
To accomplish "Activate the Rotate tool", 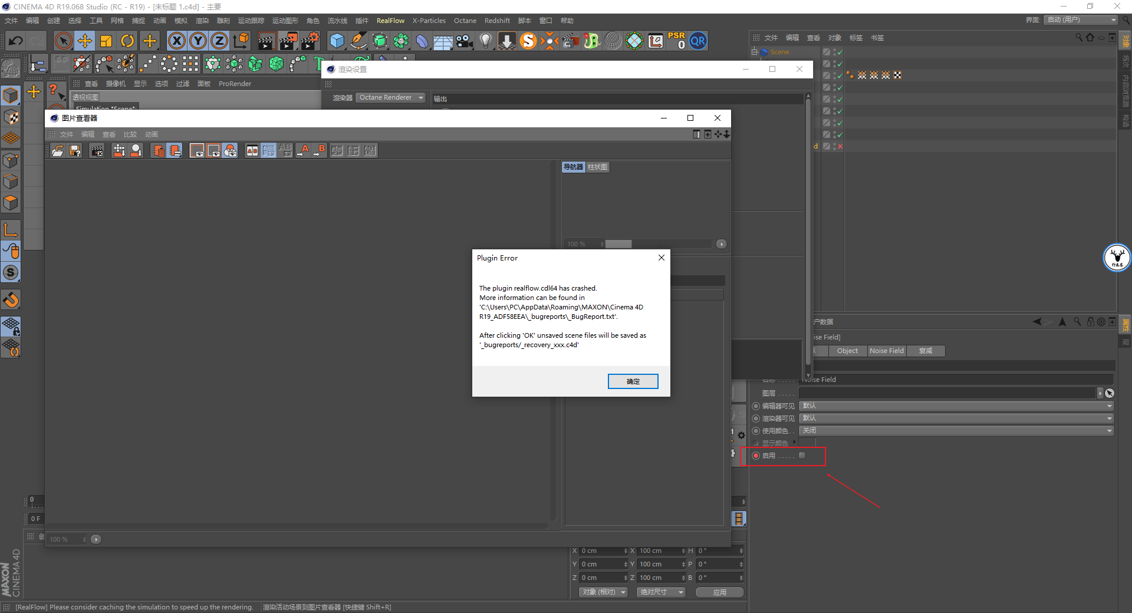I will point(127,41).
